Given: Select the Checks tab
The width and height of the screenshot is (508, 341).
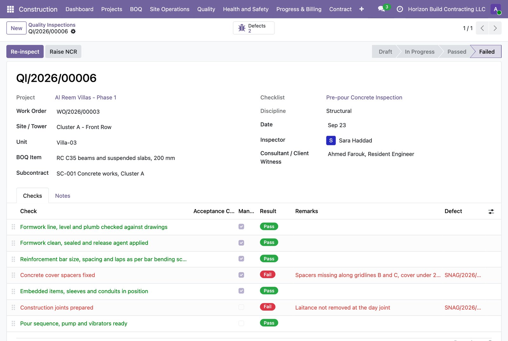Looking at the screenshot, I should [x=32, y=196].
